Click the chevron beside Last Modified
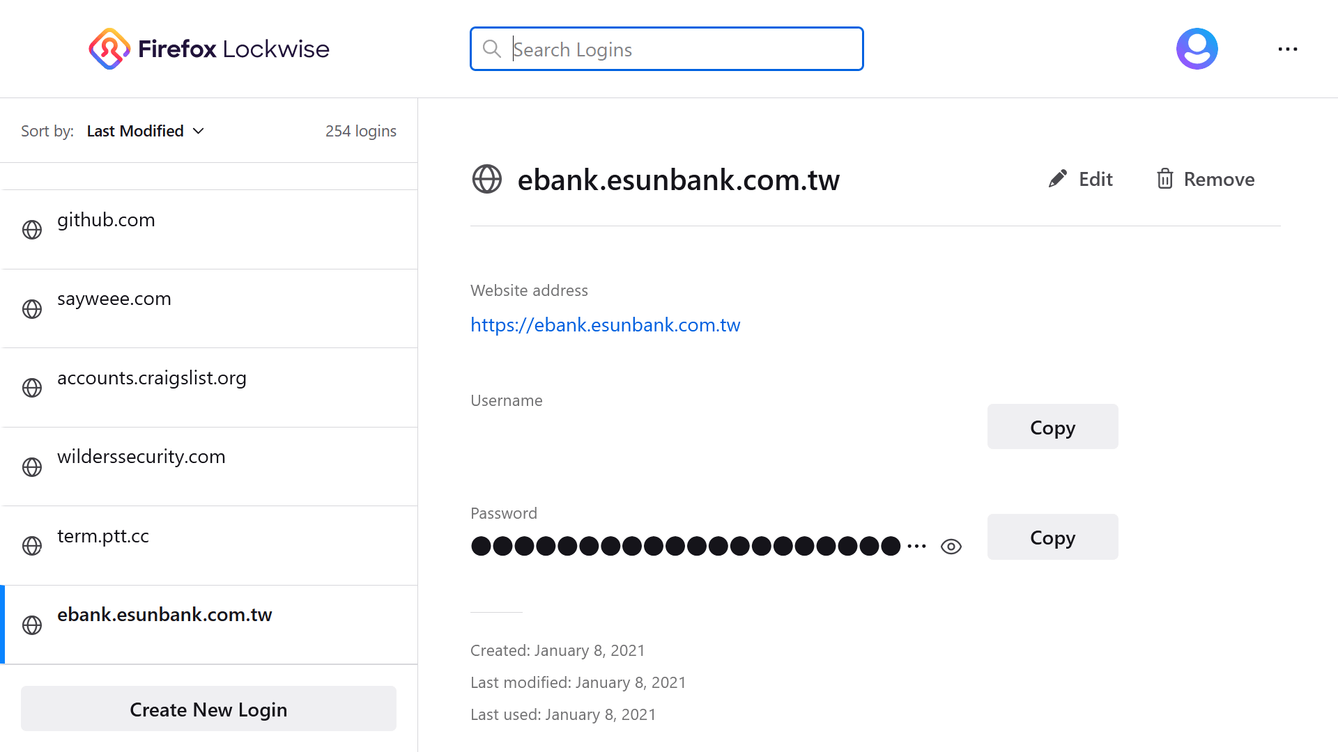 tap(199, 131)
